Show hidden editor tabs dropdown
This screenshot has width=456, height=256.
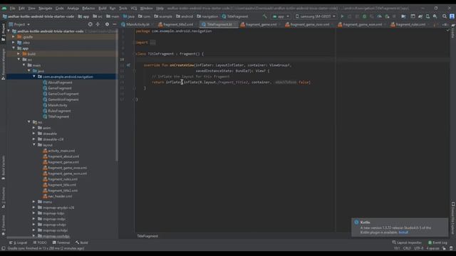(x=445, y=25)
